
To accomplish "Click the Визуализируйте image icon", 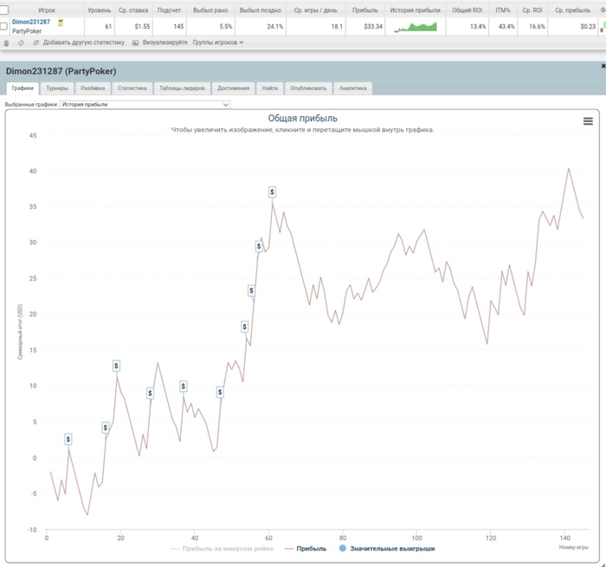I will (135, 42).
